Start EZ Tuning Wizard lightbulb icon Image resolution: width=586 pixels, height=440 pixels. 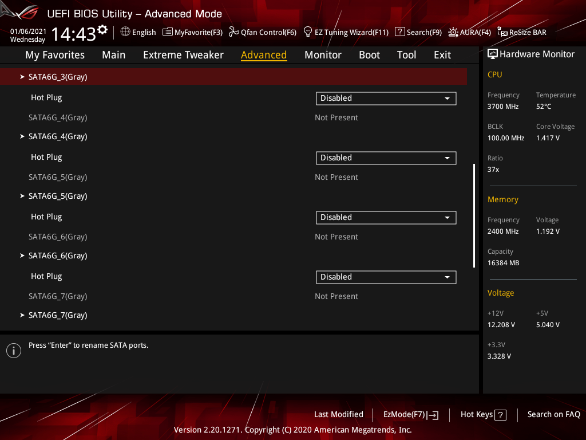[307, 32]
